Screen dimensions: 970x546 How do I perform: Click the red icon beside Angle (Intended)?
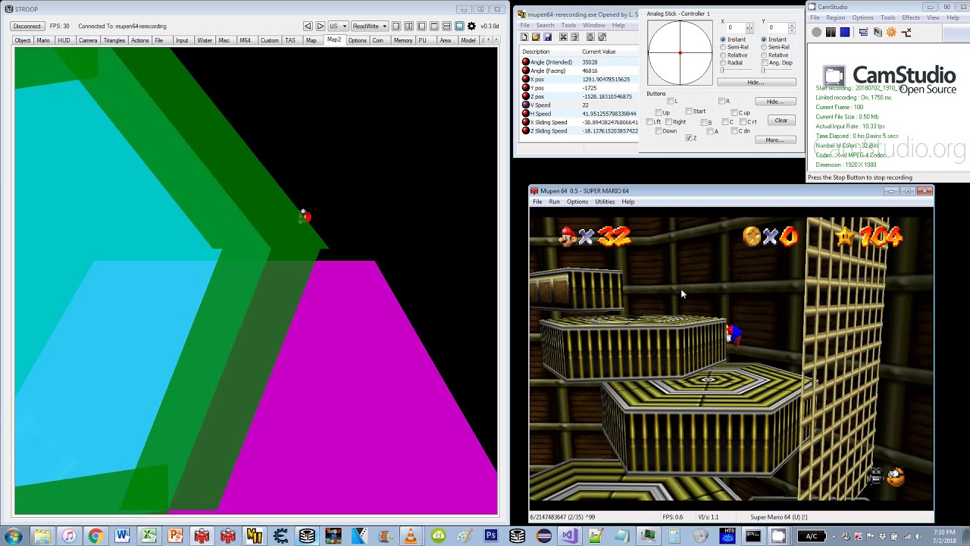point(526,62)
